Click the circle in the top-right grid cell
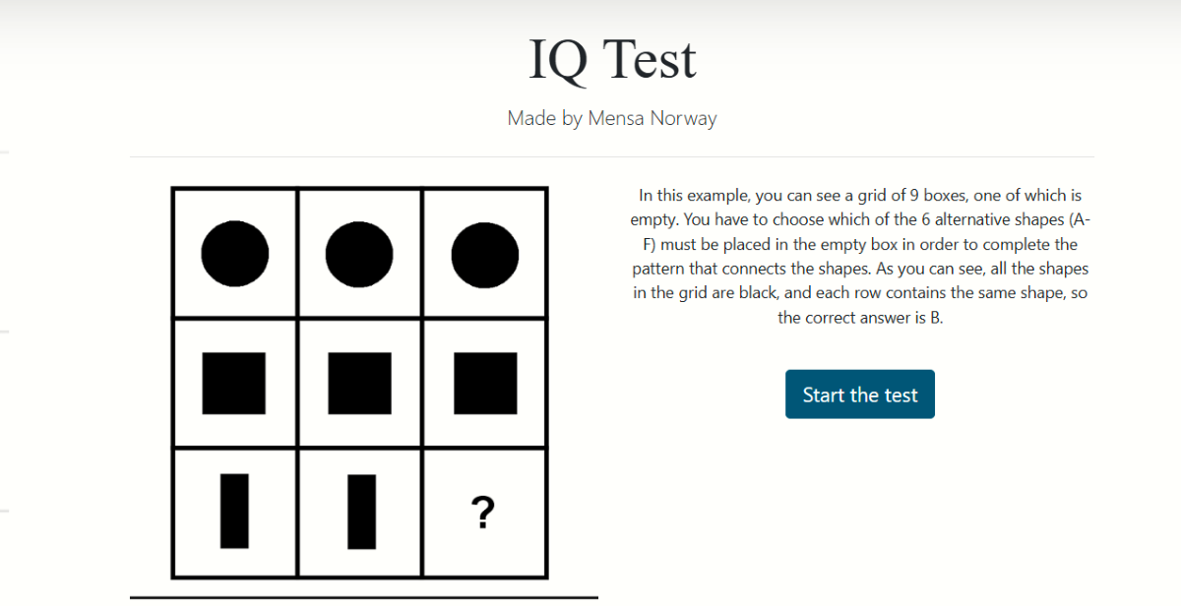 pos(484,253)
